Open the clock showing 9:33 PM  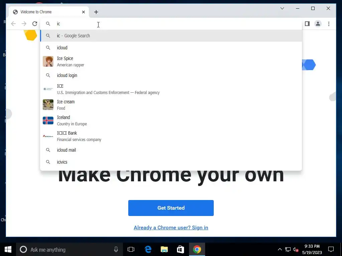point(312,249)
